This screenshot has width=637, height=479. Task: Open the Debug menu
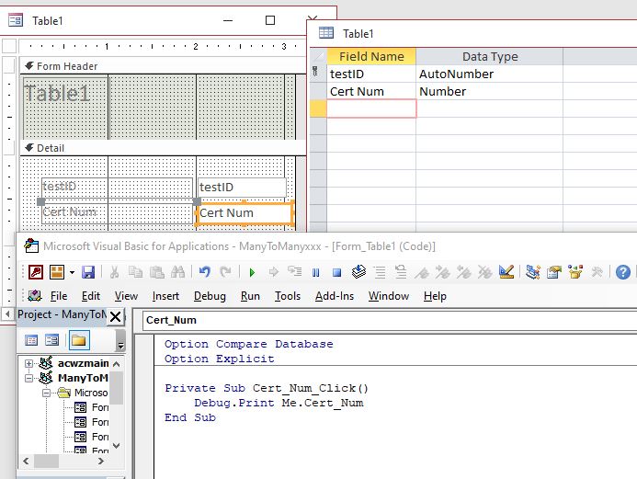click(x=210, y=296)
